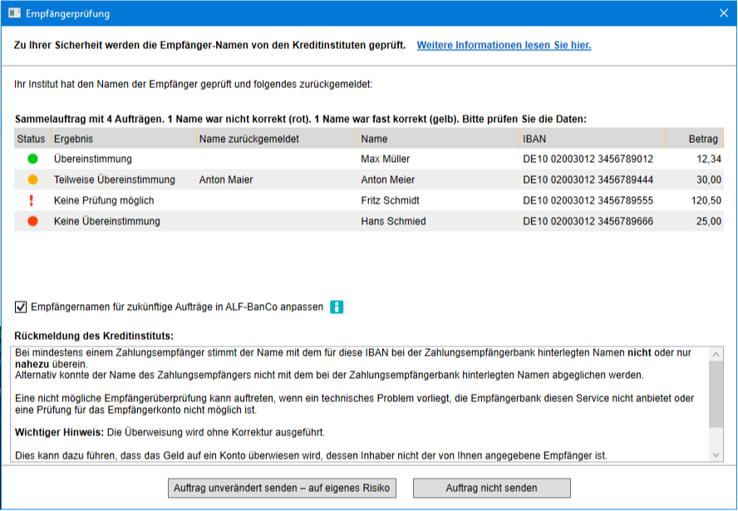The height and width of the screenshot is (511, 738).
Task: Close the Empfängerprüfung dialog
Action: [x=722, y=13]
